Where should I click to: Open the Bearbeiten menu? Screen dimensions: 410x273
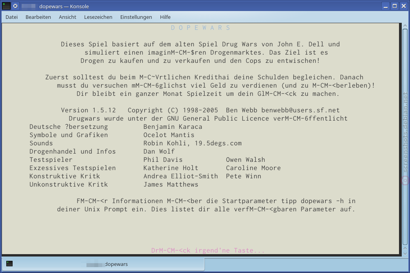[x=38, y=17]
